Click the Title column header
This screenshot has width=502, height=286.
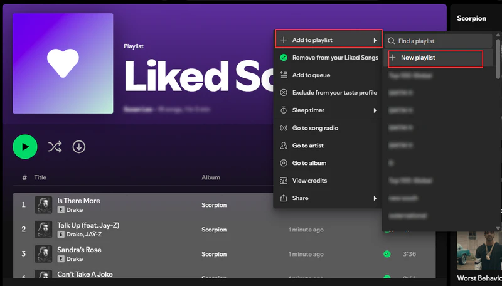coord(40,177)
